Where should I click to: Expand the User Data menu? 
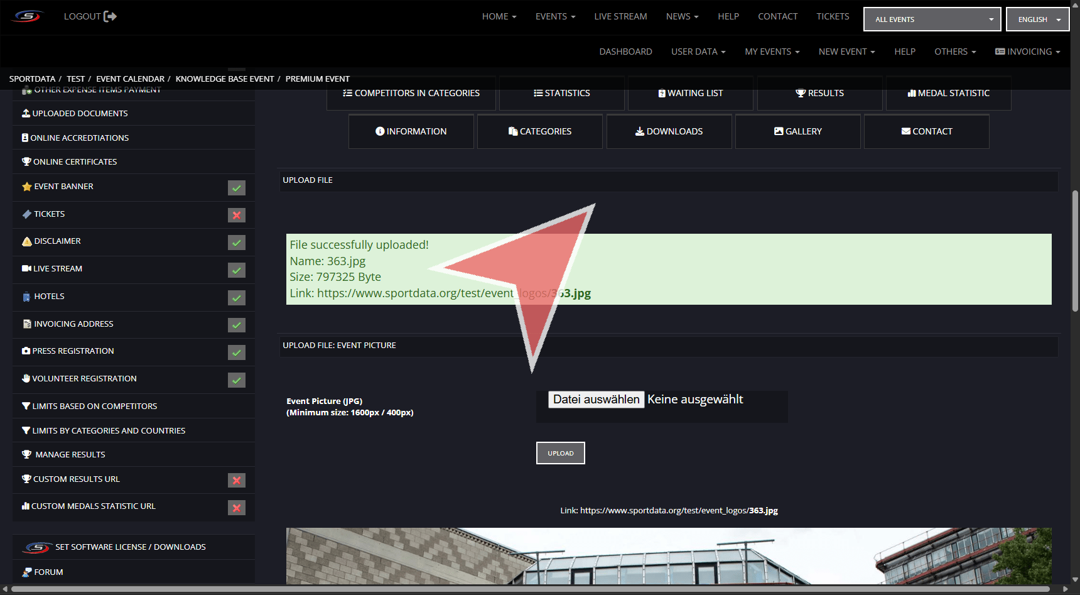[698, 52]
